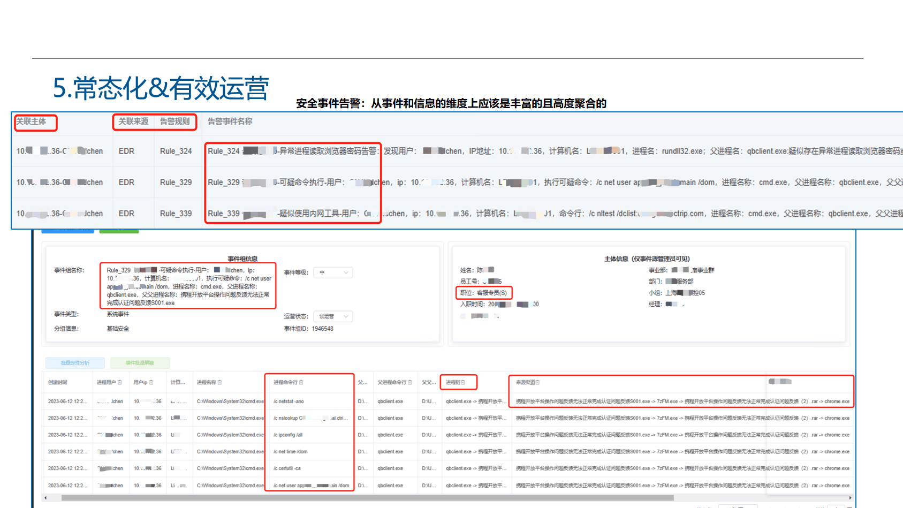Click the 事件类型 value 系统事件
The width and height of the screenshot is (903, 508).
[118, 314]
